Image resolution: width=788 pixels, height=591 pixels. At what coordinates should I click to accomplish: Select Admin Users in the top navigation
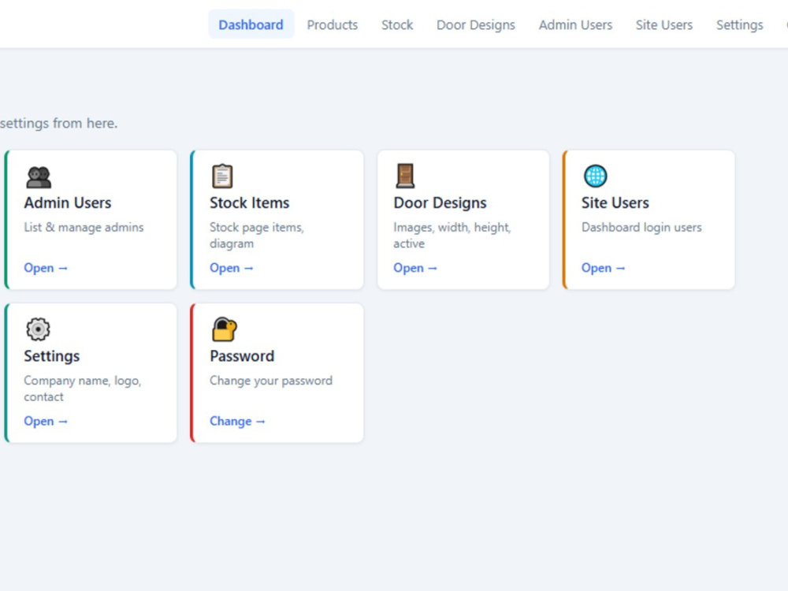[575, 24]
